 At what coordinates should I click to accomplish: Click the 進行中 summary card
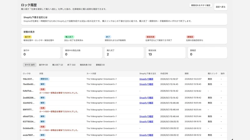(41, 53)
